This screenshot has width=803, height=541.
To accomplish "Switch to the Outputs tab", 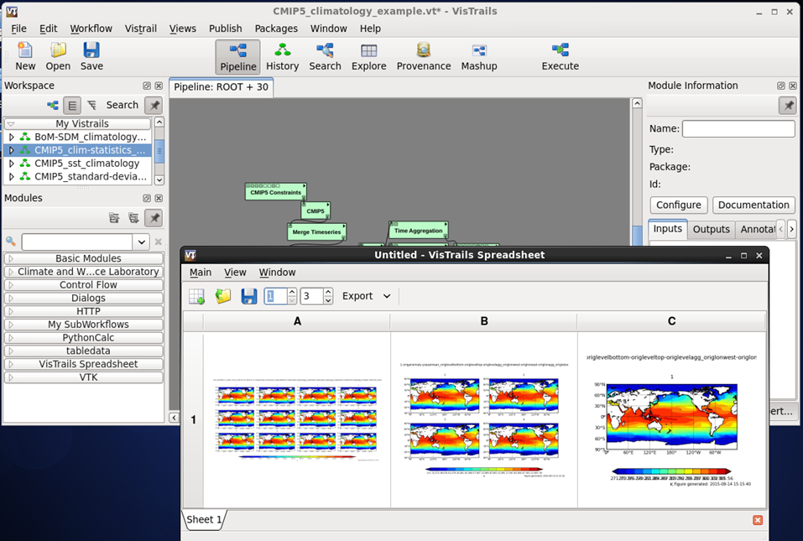I will (x=711, y=229).
